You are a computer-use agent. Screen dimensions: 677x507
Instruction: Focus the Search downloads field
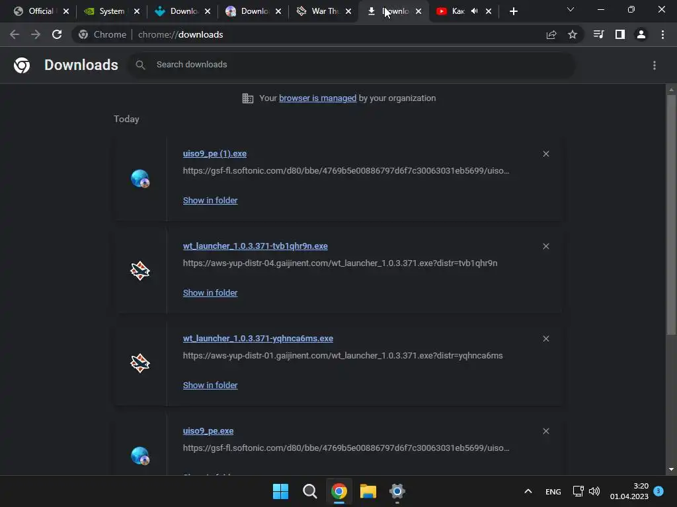[352, 65]
